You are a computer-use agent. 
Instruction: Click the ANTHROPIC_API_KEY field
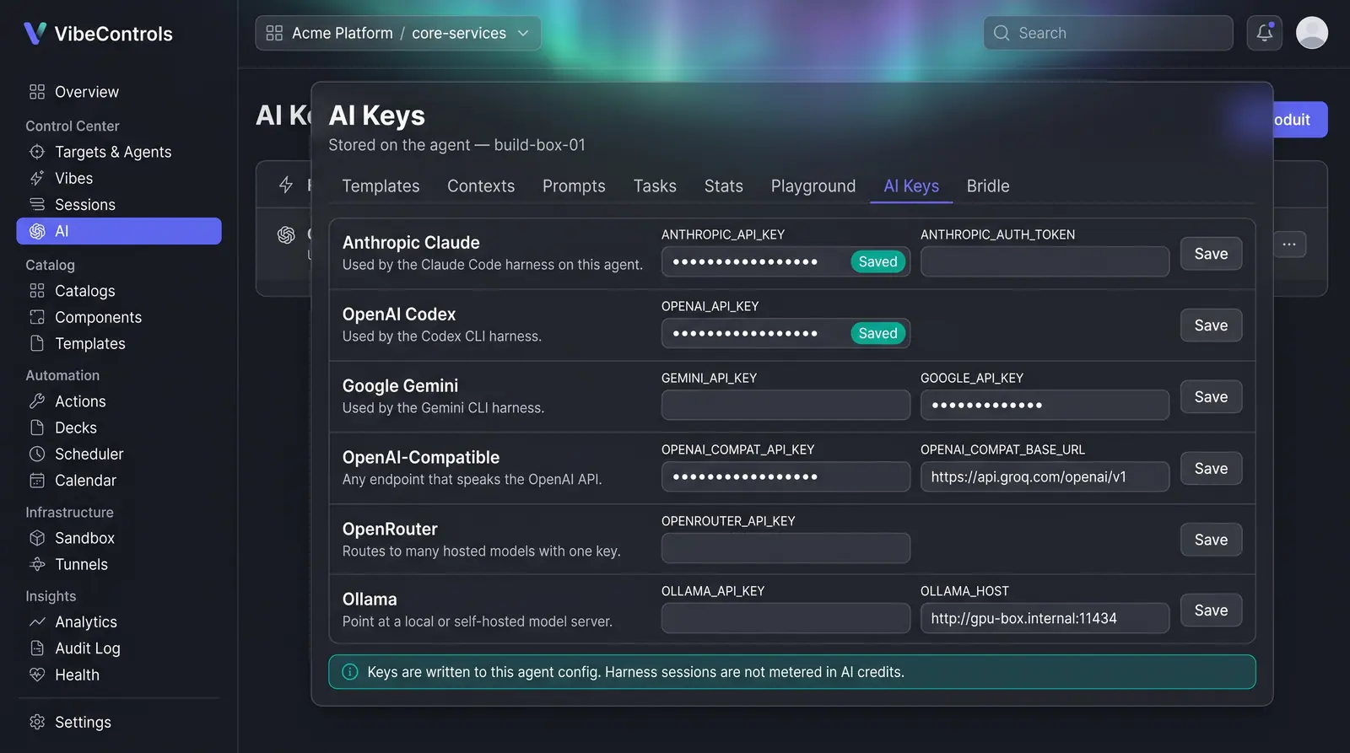786,261
